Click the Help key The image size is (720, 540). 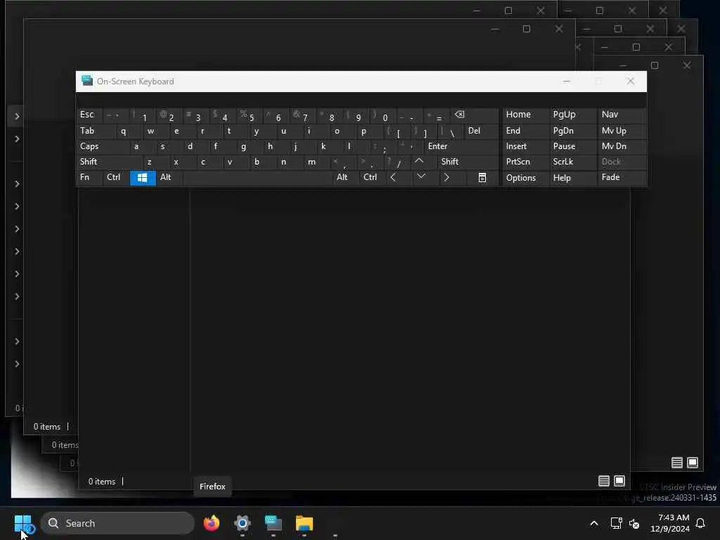572,178
